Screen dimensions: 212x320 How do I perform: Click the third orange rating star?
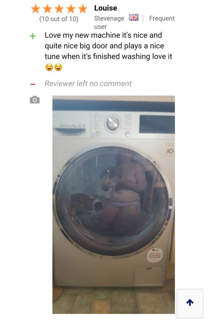pos(59,9)
